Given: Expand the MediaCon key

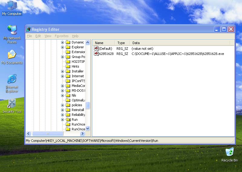Looking at the screenshot, I should point(62,86).
